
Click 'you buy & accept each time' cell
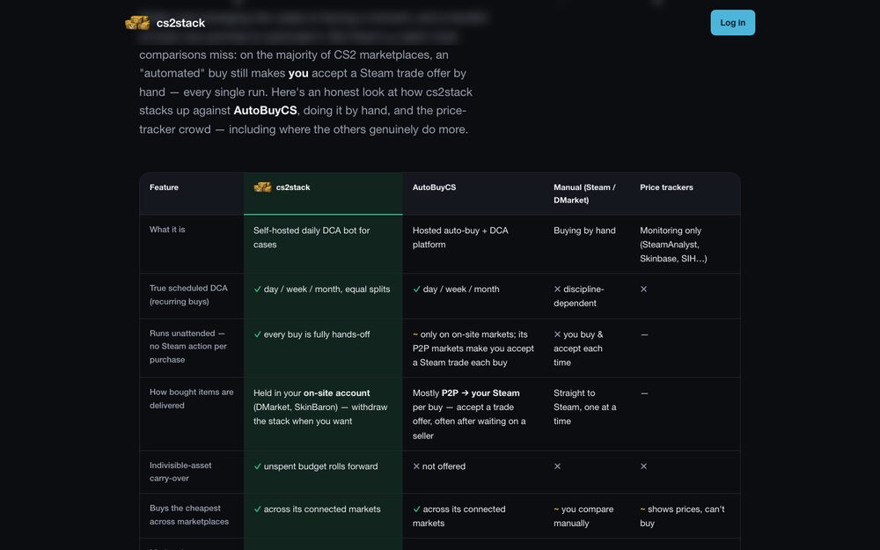click(578, 348)
